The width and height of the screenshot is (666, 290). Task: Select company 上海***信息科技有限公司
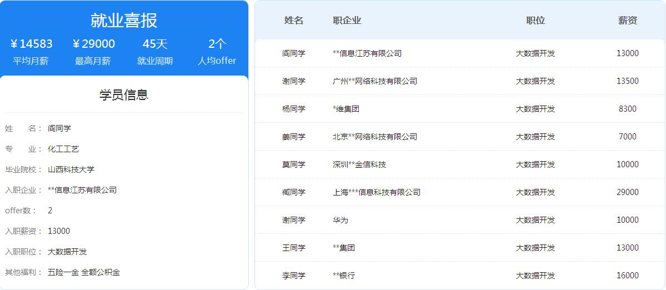(x=377, y=192)
